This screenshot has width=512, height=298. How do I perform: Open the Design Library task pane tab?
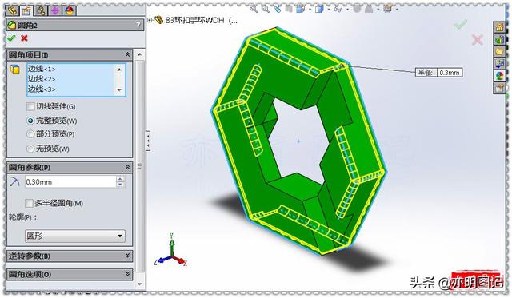click(x=499, y=39)
